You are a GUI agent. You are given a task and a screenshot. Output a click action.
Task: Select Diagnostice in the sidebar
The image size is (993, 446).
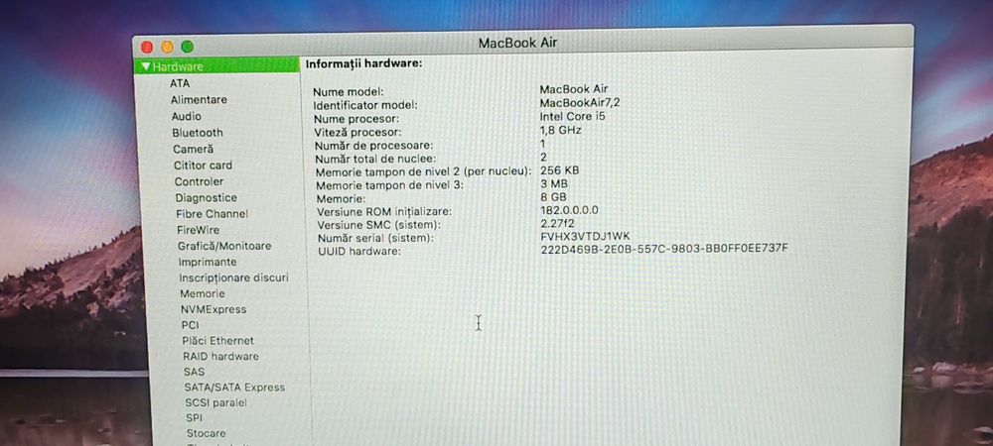[x=206, y=198]
